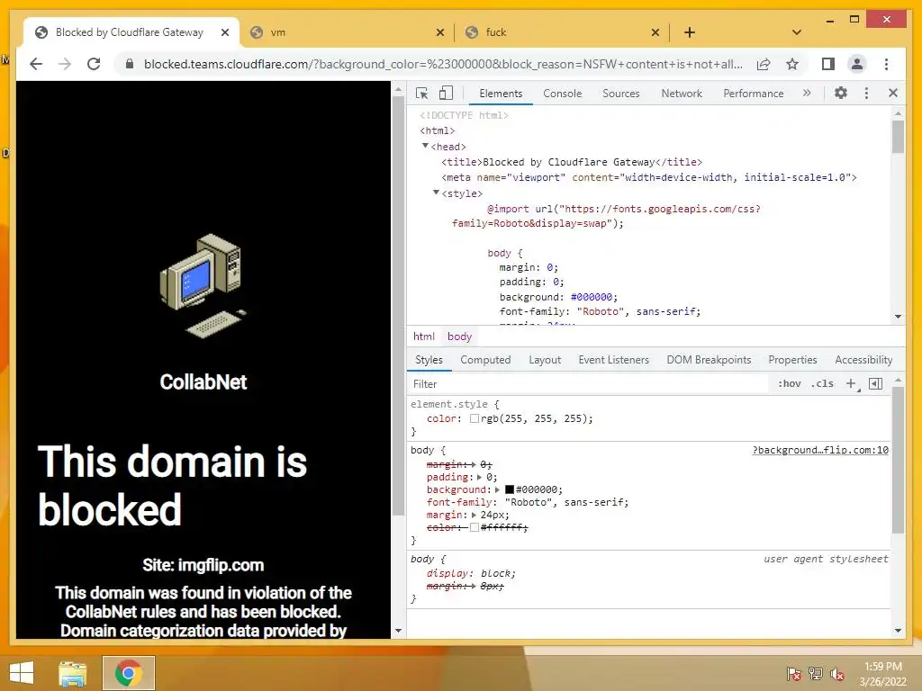The width and height of the screenshot is (922, 691).
Task: Select the meta viewport element line
Action: (649, 177)
